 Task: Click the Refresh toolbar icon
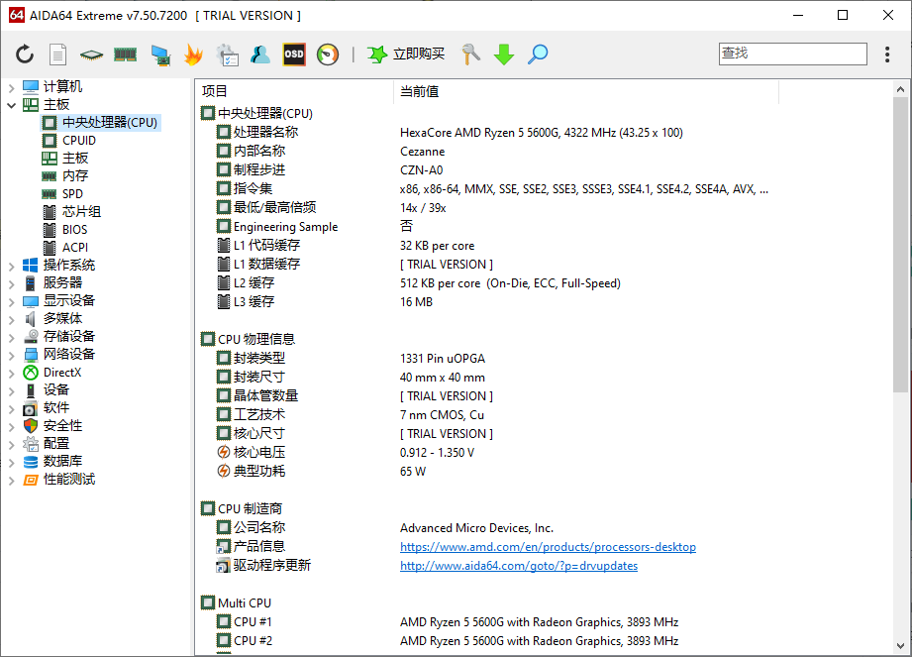[x=25, y=55]
